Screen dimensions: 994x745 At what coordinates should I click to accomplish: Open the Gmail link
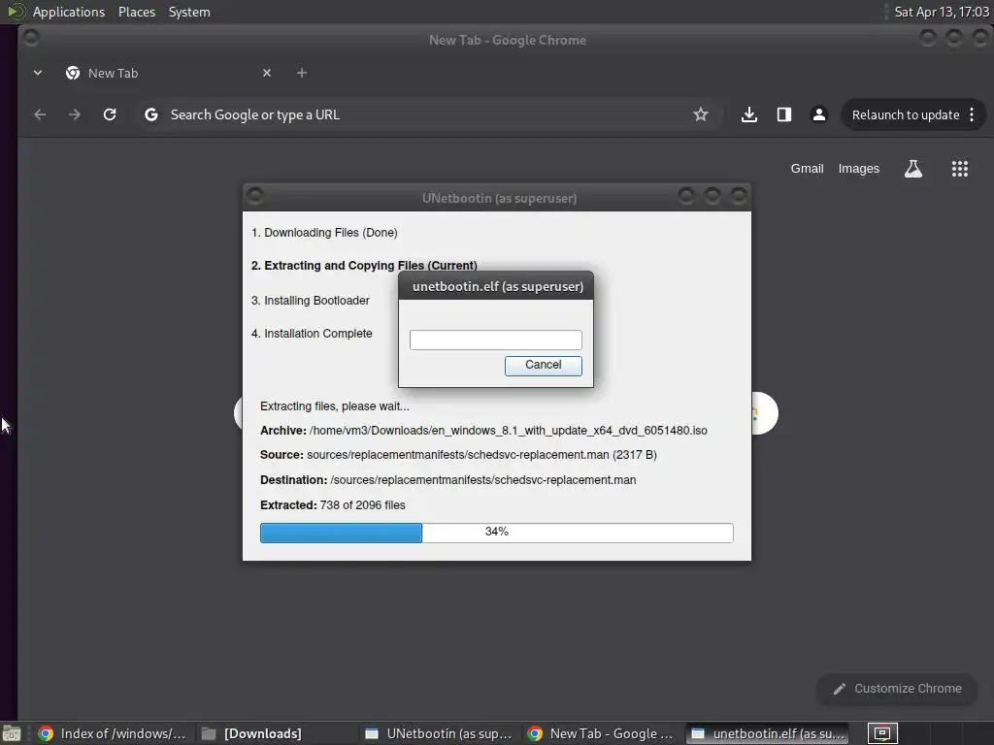coord(807,169)
